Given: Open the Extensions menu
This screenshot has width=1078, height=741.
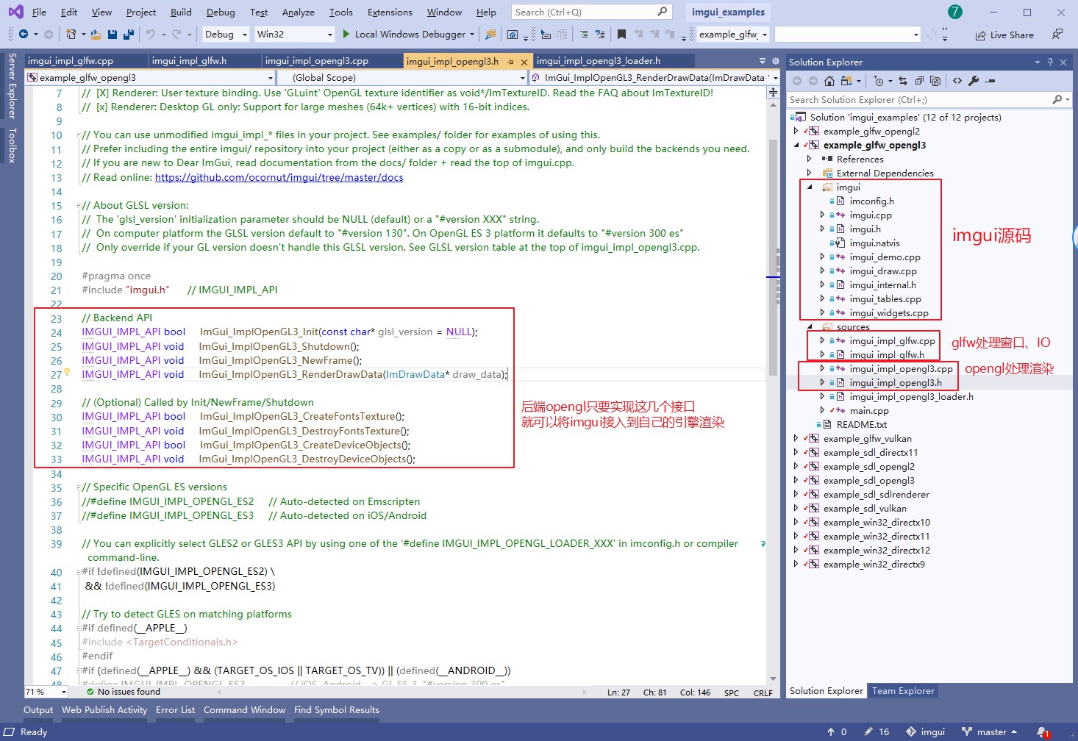Looking at the screenshot, I should (x=390, y=12).
